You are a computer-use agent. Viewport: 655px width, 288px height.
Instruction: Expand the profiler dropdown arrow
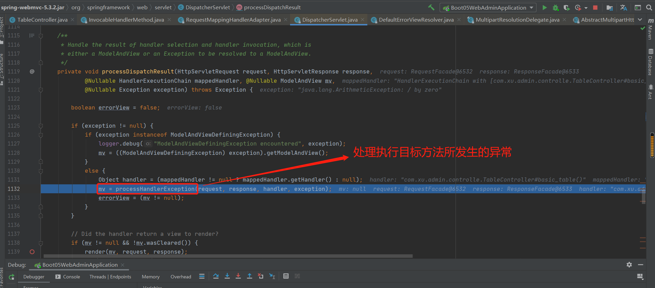tap(586, 8)
